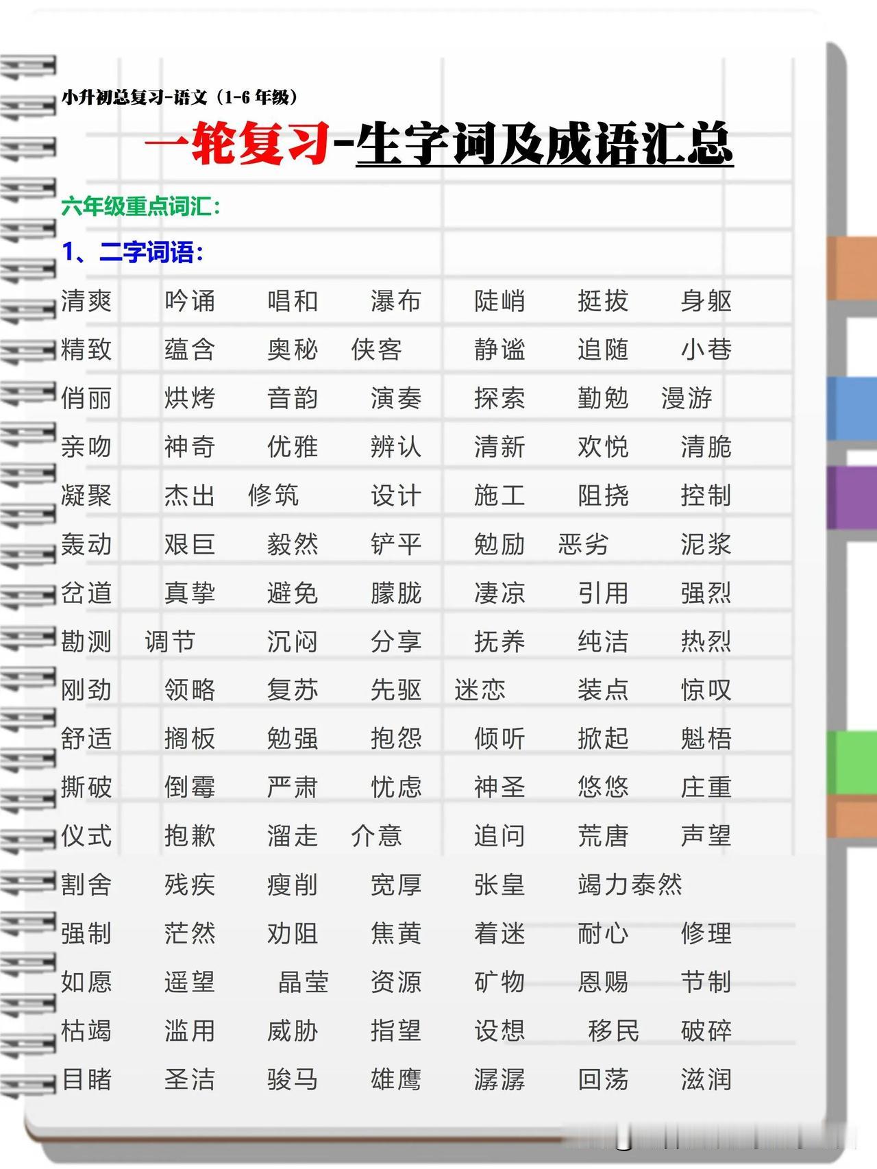Select the phrase 竭力泰然
Viewport: 877px width, 1169px height.
tap(630, 885)
